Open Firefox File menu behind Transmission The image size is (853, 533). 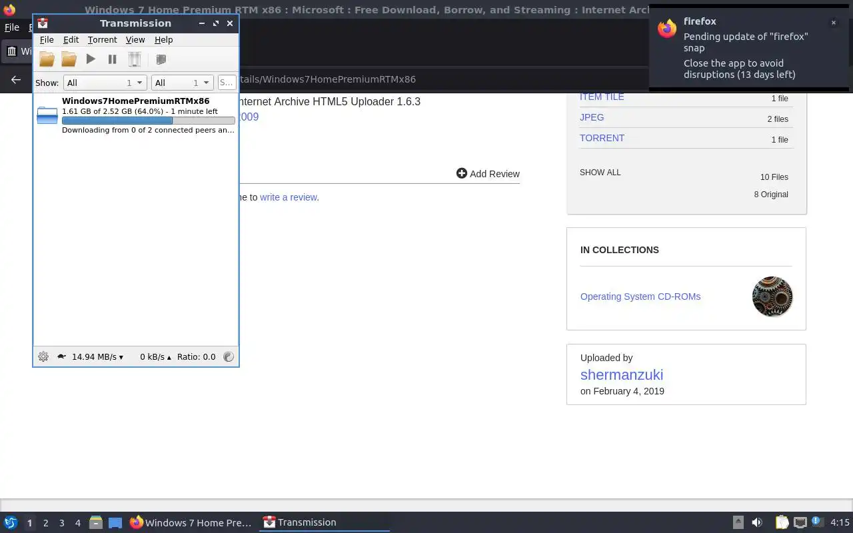(x=12, y=27)
